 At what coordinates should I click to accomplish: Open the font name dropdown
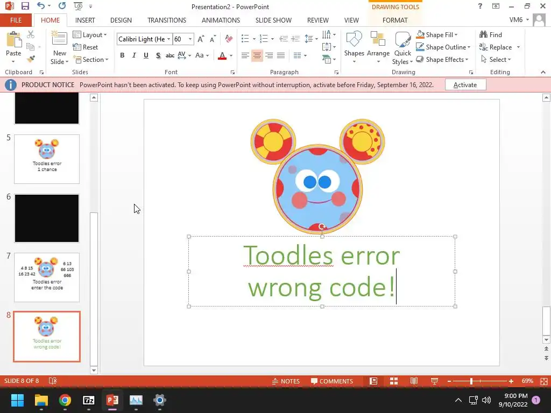click(x=168, y=39)
